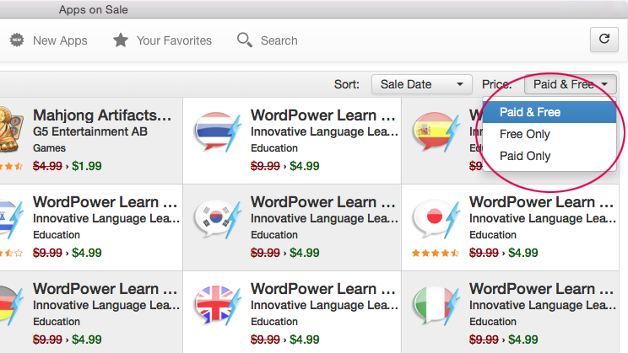Switch to New Apps tab
This screenshot has height=353, width=628.
click(48, 40)
